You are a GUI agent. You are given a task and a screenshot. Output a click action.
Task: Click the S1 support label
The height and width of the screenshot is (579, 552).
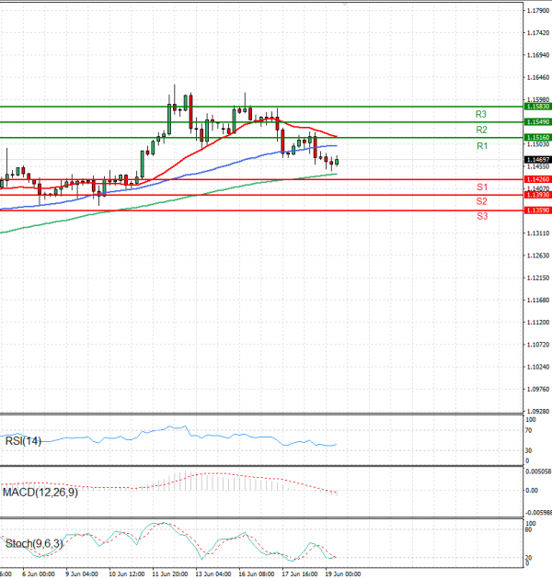481,187
